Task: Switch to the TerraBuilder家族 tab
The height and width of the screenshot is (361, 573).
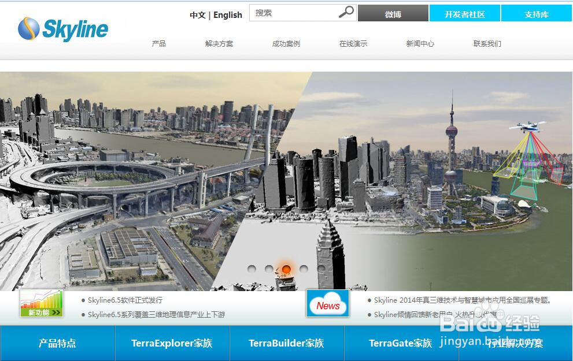Action: click(x=287, y=343)
